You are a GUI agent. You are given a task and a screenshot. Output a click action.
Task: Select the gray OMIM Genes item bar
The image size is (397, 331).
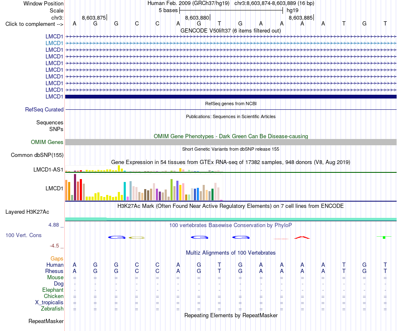[231, 142]
